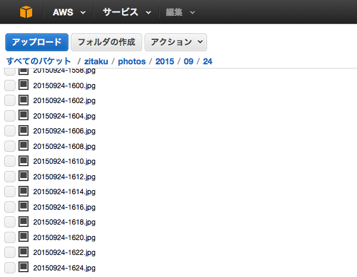Click the orange AWS cube logo
This screenshot has width=357, height=277.
point(26,12)
